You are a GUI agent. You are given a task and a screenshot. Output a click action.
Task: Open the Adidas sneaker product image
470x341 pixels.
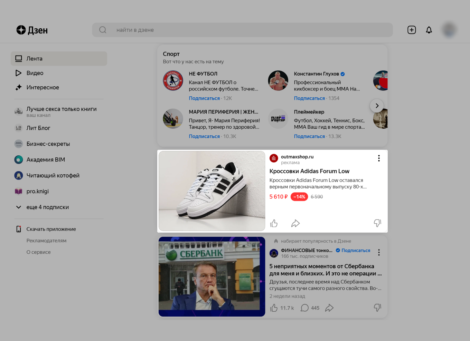(x=212, y=191)
